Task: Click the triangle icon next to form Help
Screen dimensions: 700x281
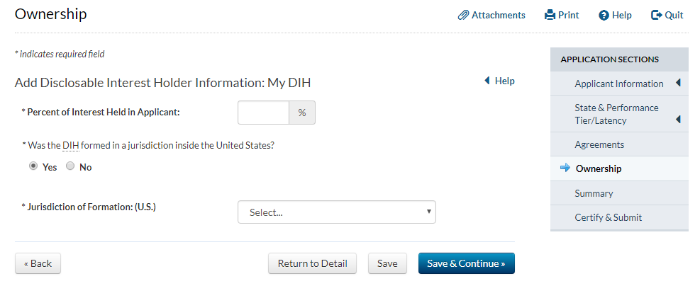Action: click(487, 81)
